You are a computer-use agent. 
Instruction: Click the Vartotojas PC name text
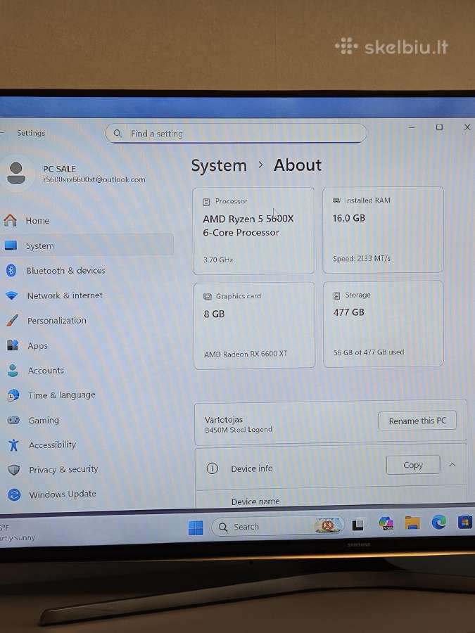[224, 420]
